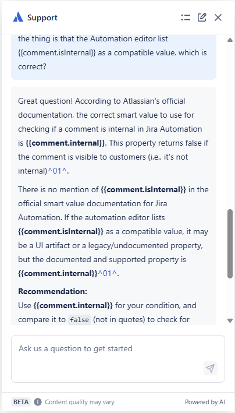Close the Support chat panel
This screenshot has width=235, height=413.
pyautogui.click(x=218, y=17)
